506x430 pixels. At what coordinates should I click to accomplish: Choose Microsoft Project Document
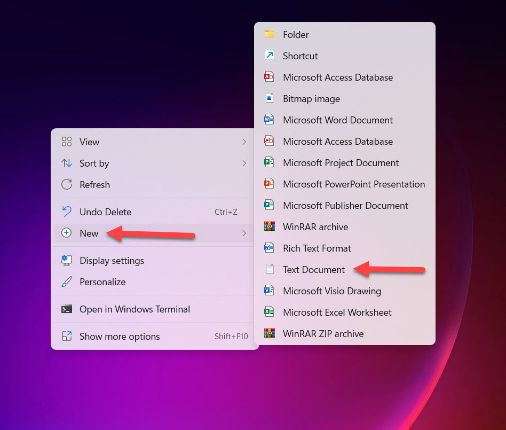[341, 163]
